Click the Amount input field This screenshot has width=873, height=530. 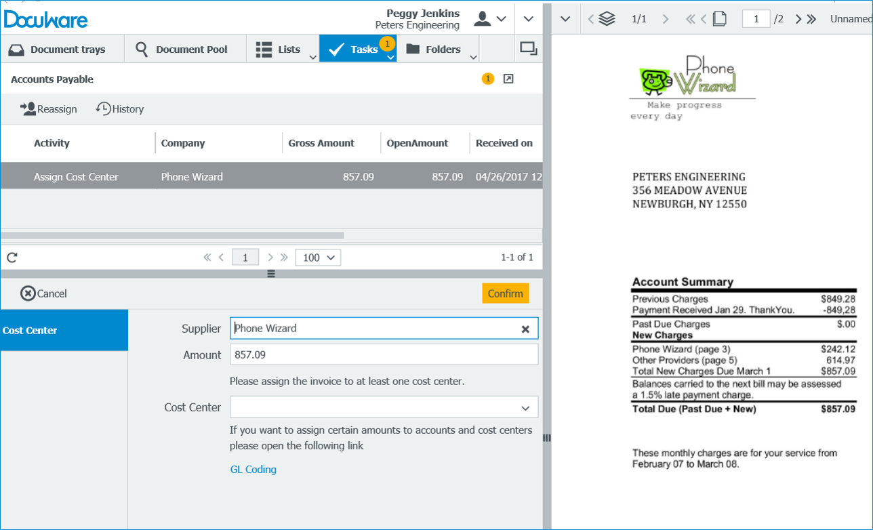pos(384,354)
